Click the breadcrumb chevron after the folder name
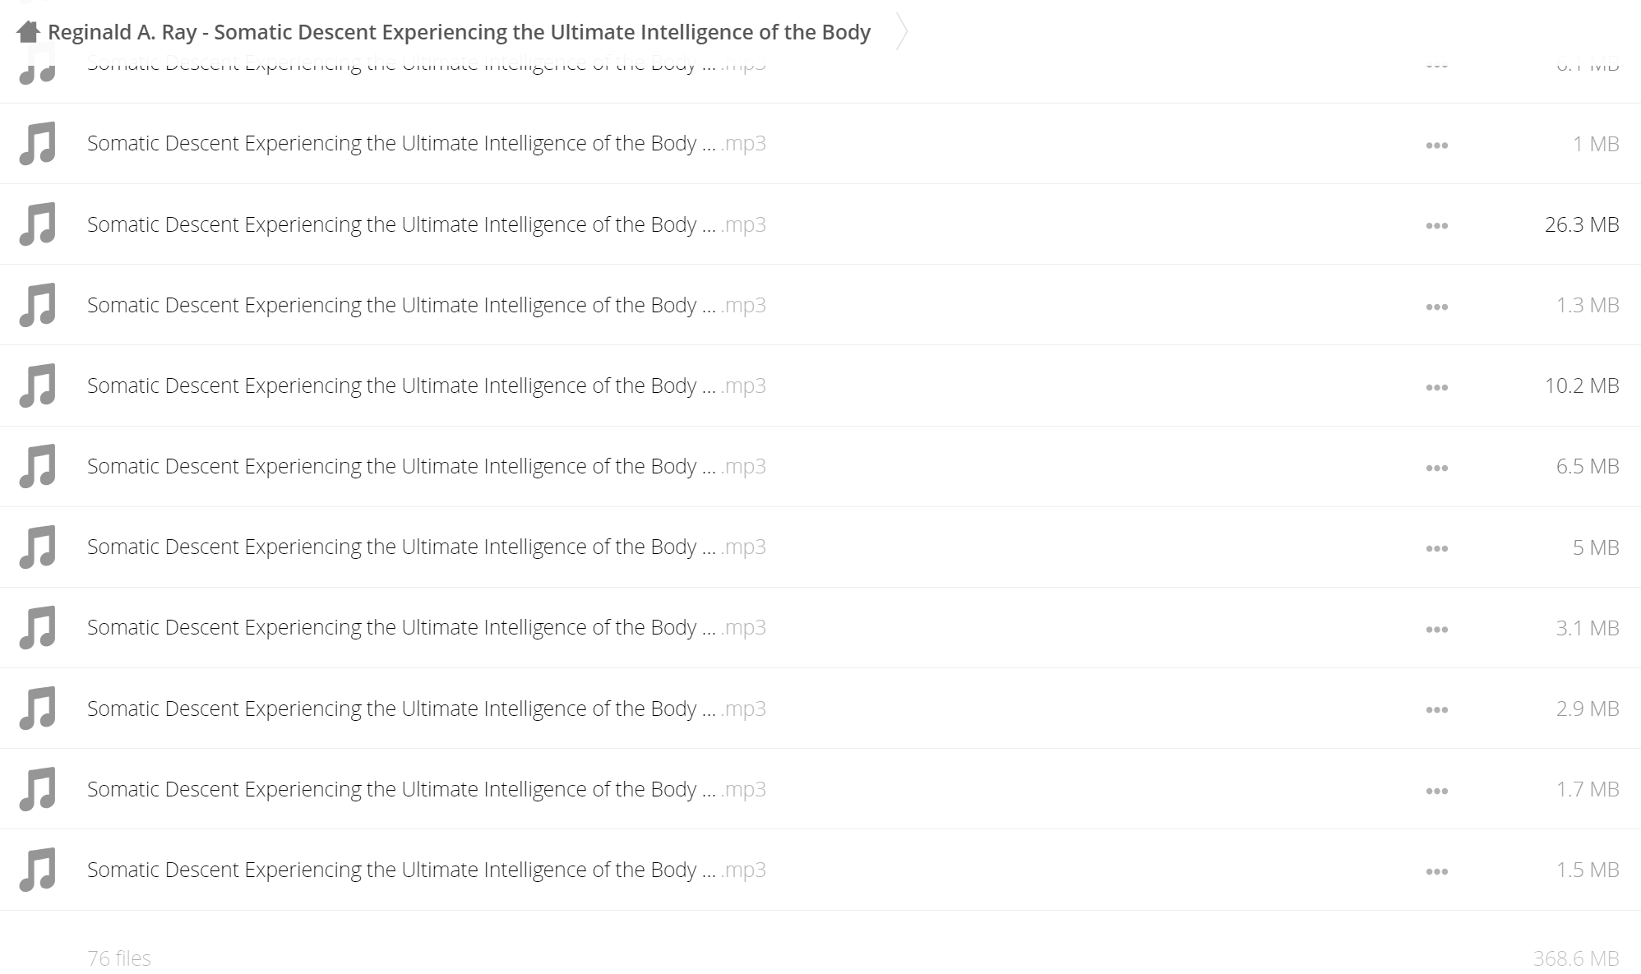The image size is (1641, 974). (x=902, y=32)
